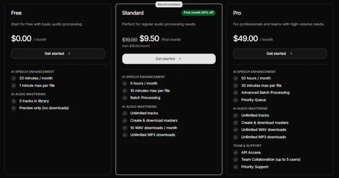
Task: Click checkmark icon beside API Access
Action: pos(236,153)
